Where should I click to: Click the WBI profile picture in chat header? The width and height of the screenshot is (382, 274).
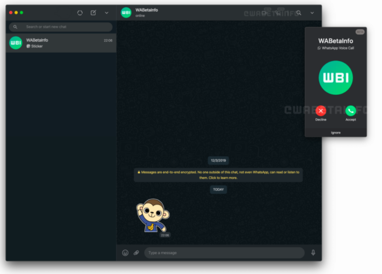point(126,13)
